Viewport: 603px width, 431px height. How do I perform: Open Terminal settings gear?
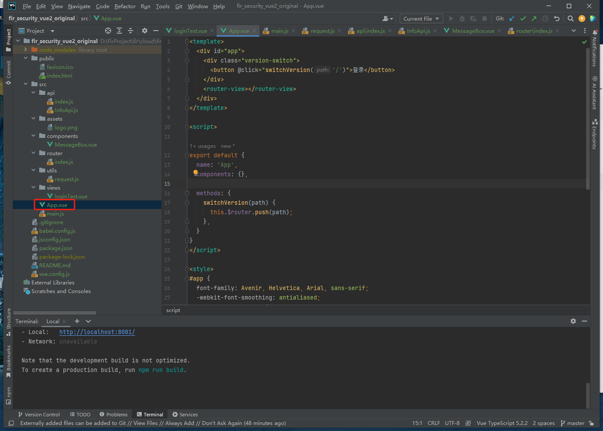tap(573, 321)
